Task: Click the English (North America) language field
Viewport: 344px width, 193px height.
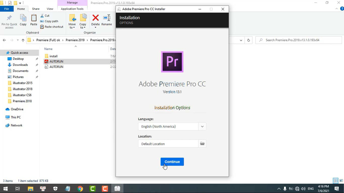Action: point(168,126)
